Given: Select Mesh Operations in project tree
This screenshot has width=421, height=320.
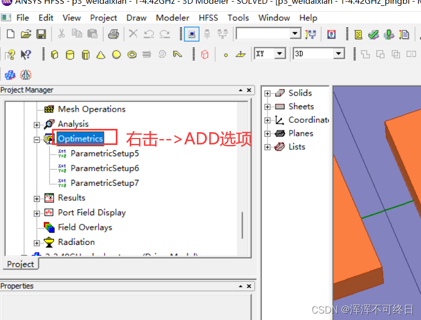Looking at the screenshot, I should point(92,109).
